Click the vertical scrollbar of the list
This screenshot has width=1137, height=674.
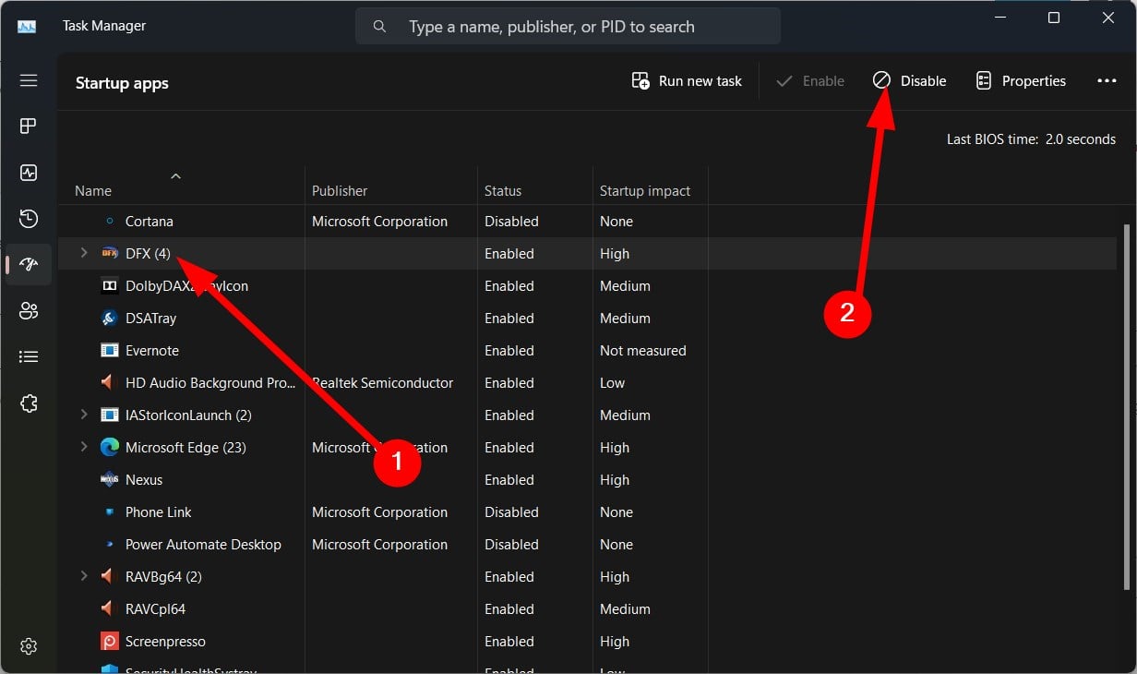click(x=1126, y=406)
